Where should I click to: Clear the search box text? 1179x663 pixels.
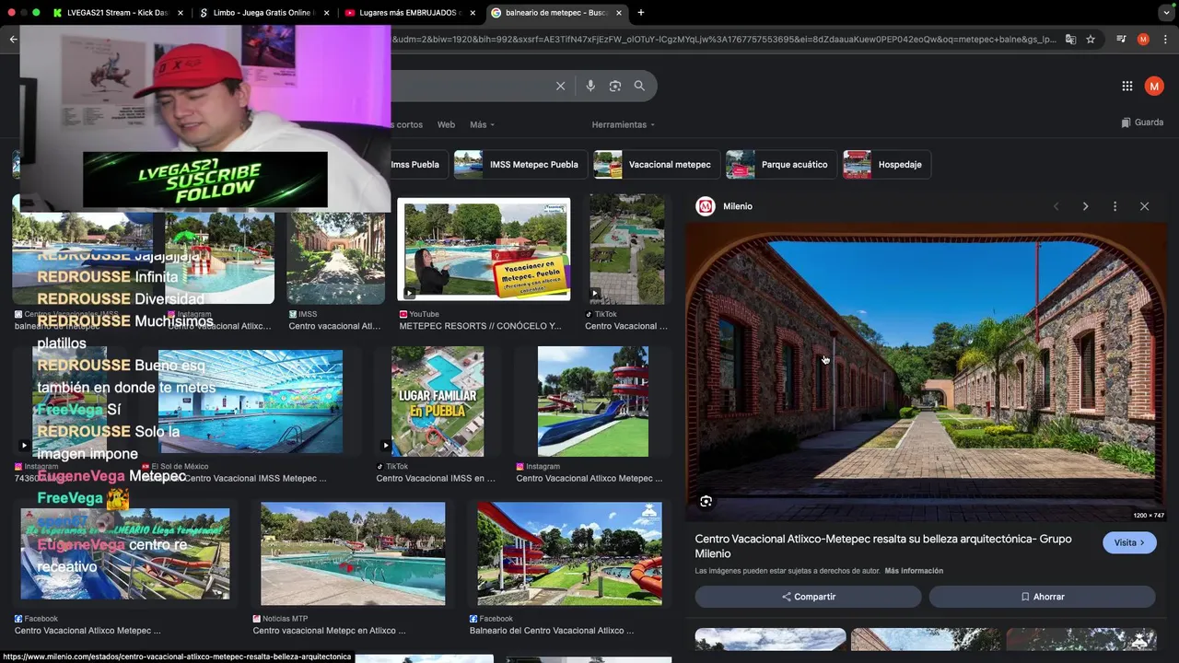coord(560,86)
